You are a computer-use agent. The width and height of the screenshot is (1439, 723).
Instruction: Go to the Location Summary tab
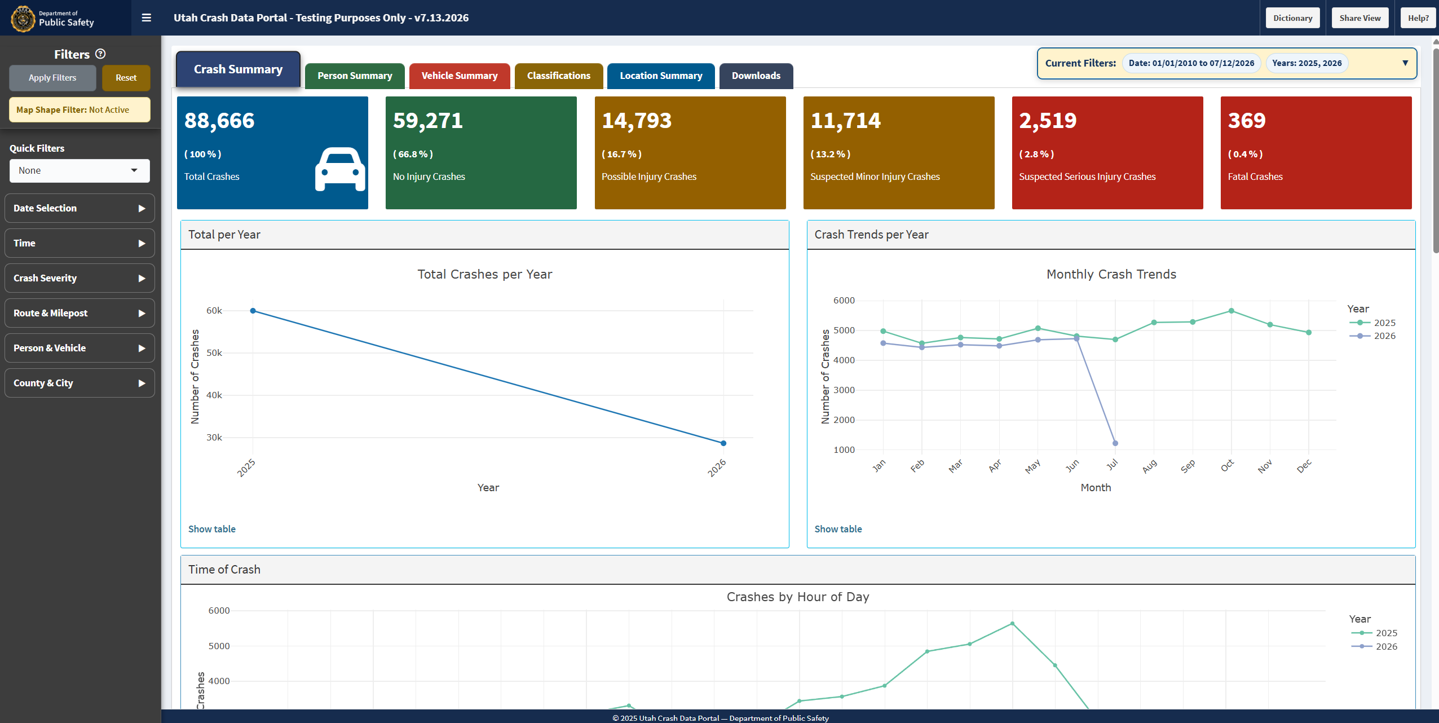click(661, 76)
